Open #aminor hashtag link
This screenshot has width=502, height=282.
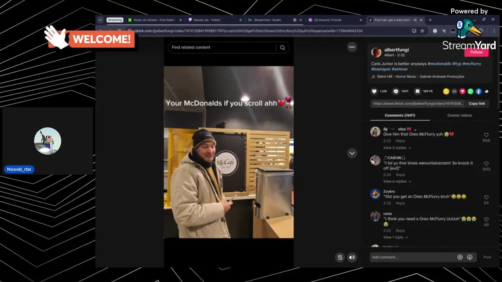[x=400, y=69]
